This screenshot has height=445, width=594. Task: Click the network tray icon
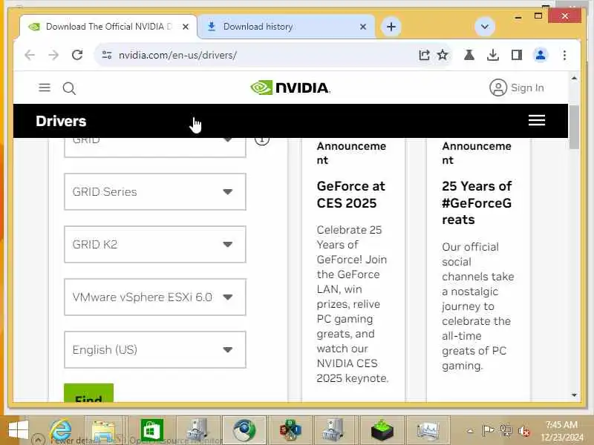click(506, 431)
